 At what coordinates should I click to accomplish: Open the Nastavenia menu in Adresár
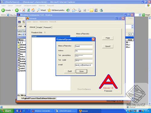tap(44, 22)
